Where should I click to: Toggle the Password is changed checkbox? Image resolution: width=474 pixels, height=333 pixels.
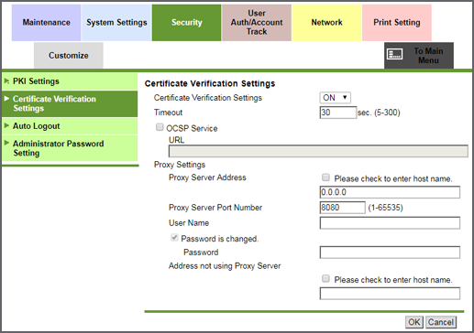(x=174, y=238)
